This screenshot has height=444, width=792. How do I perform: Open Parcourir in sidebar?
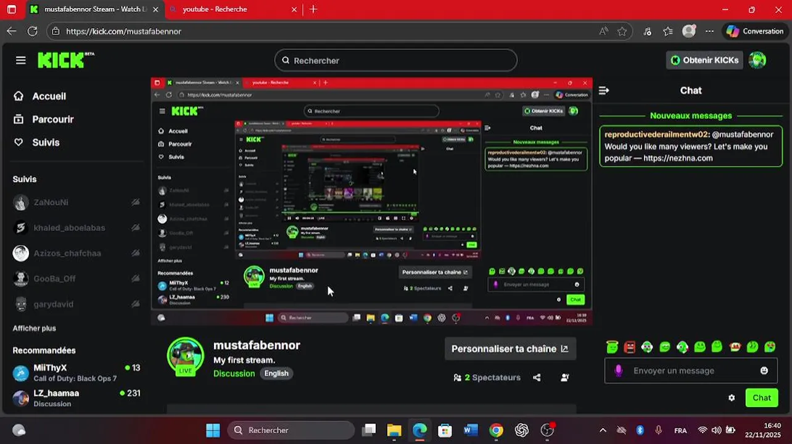[x=44, y=119]
